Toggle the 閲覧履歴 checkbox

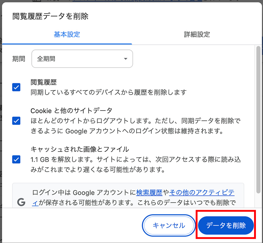16,87
